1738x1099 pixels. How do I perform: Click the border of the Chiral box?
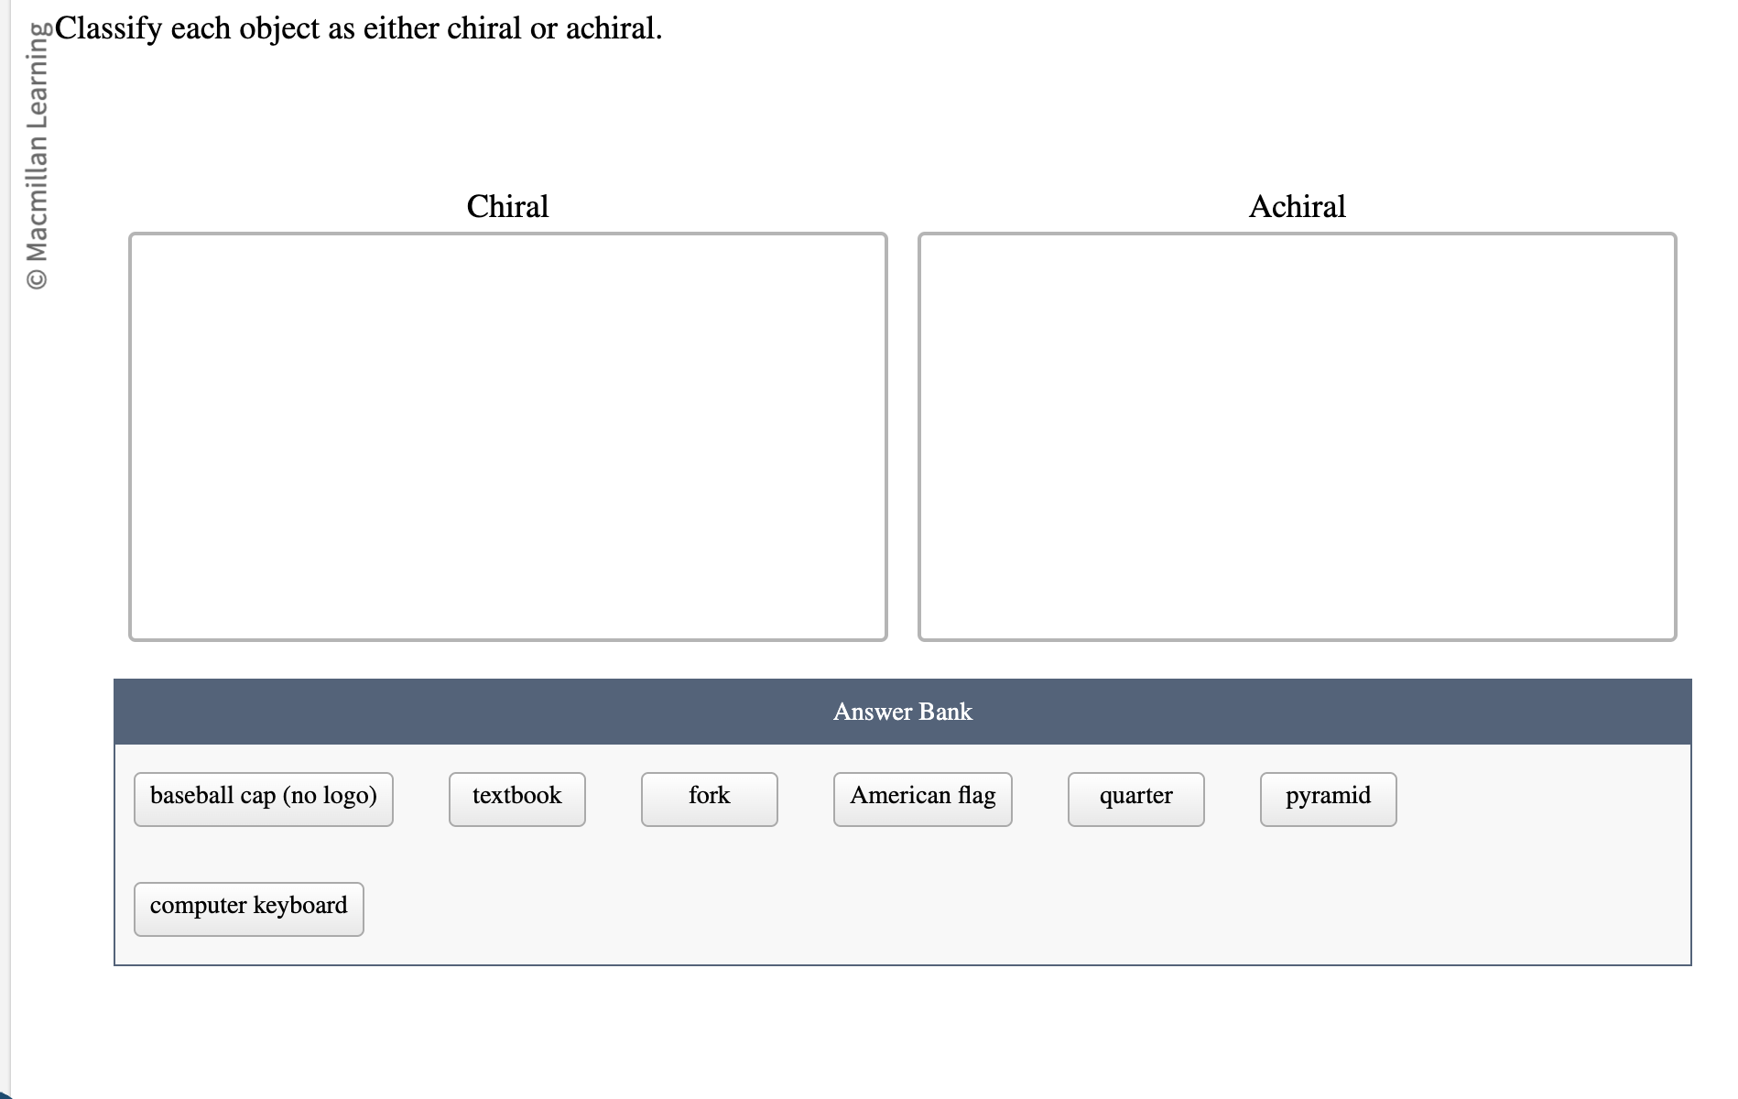click(508, 234)
